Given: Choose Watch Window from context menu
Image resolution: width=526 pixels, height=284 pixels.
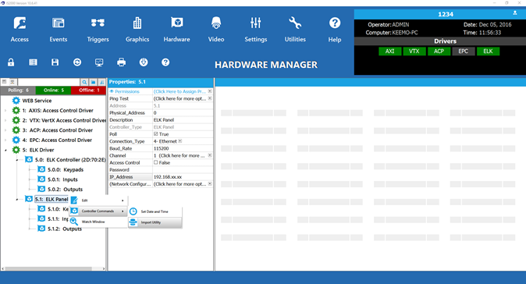Looking at the screenshot, I should [x=98, y=222].
